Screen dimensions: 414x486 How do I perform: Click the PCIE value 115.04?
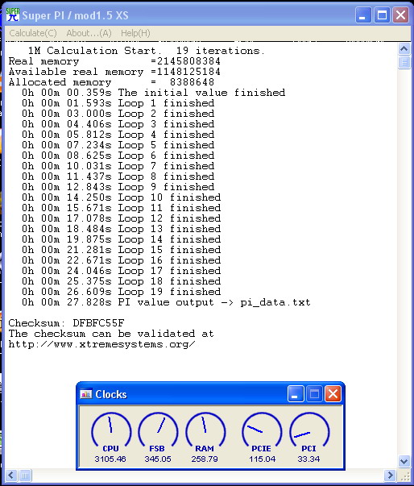(x=263, y=459)
